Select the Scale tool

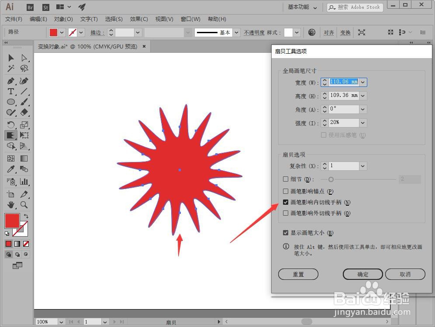[x=24, y=125]
